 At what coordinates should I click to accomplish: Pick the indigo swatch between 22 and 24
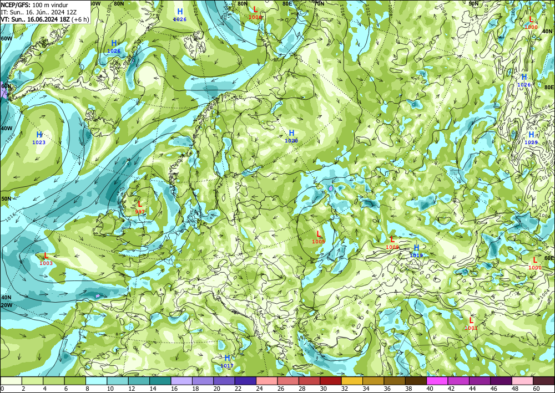tap(245, 381)
